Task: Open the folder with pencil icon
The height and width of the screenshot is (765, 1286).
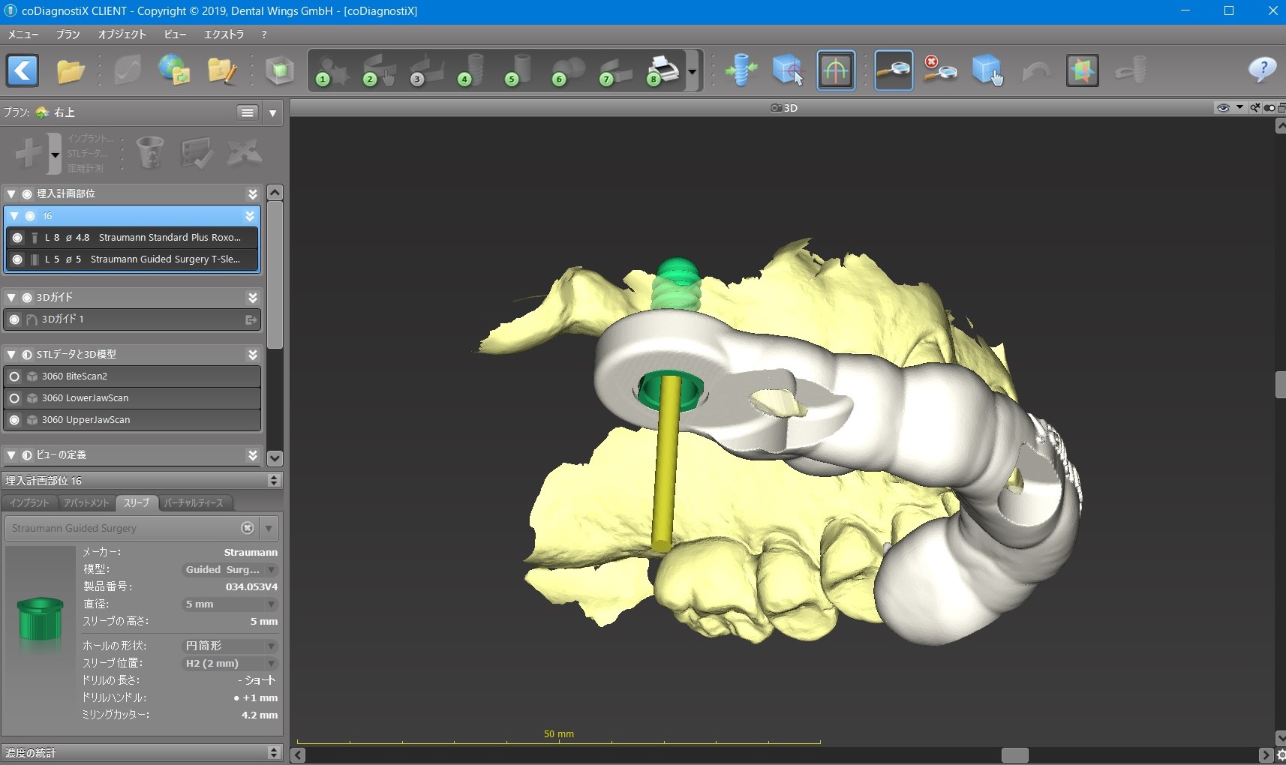Action: click(221, 71)
